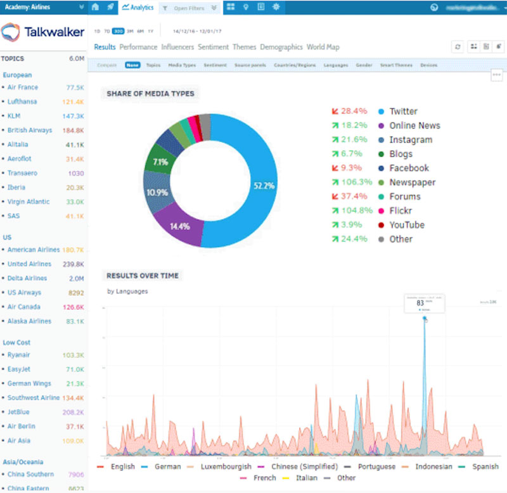Open the Influencers tab
507x493 pixels.
click(x=177, y=47)
